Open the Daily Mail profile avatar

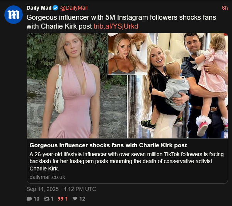click(14, 15)
